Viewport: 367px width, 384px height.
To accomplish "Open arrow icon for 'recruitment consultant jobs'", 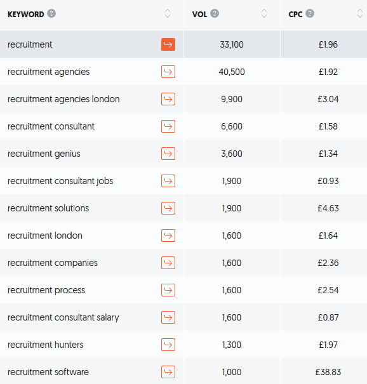I will pyautogui.click(x=168, y=181).
